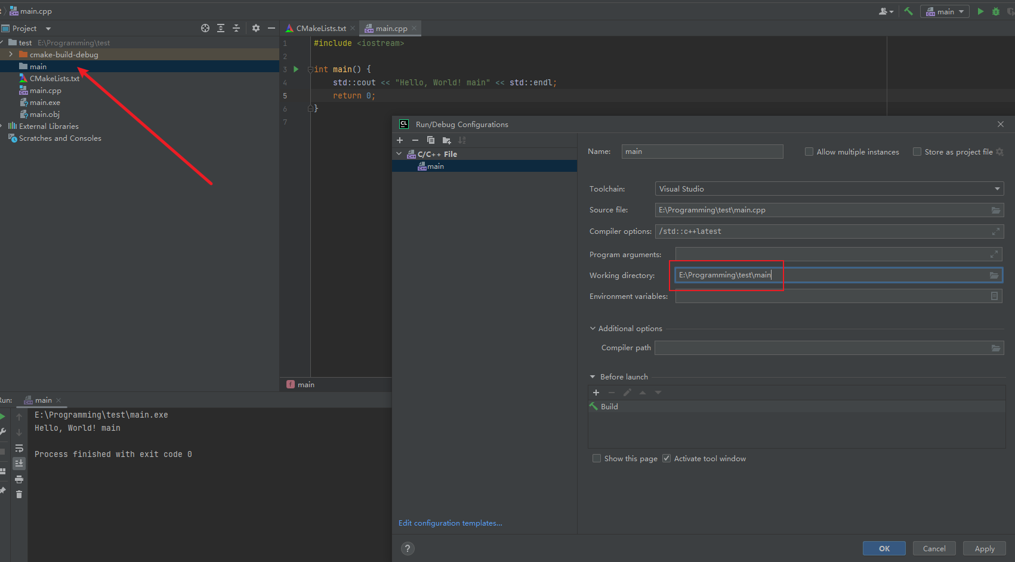This screenshot has width=1015, height=562.
Task: Open help with question mark button
Action: click(x=408, y=549)
